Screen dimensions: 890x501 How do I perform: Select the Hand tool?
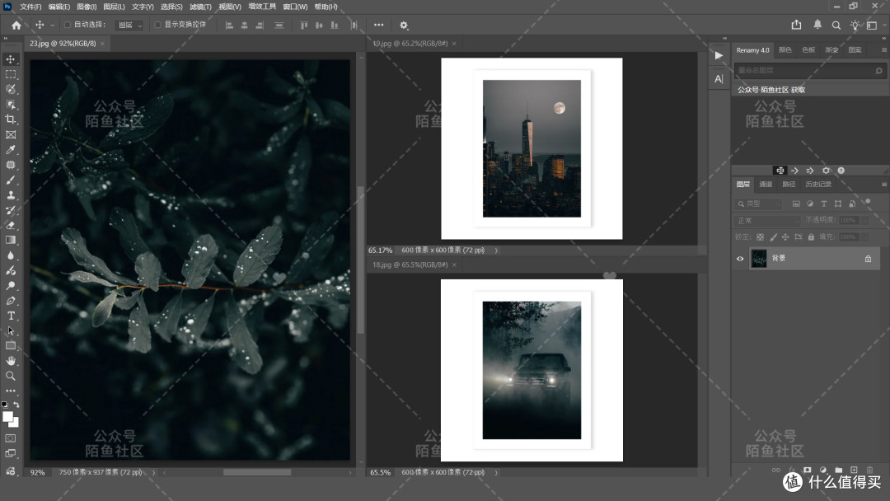(11, 361)
